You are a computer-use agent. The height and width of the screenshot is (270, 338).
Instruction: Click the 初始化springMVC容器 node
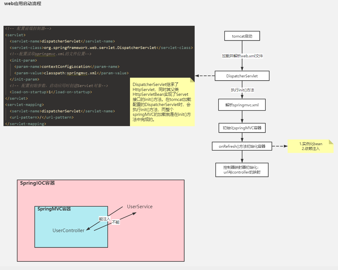click(242, 127)
